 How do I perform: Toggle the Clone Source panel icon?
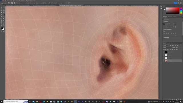click(x=15, y=3)
